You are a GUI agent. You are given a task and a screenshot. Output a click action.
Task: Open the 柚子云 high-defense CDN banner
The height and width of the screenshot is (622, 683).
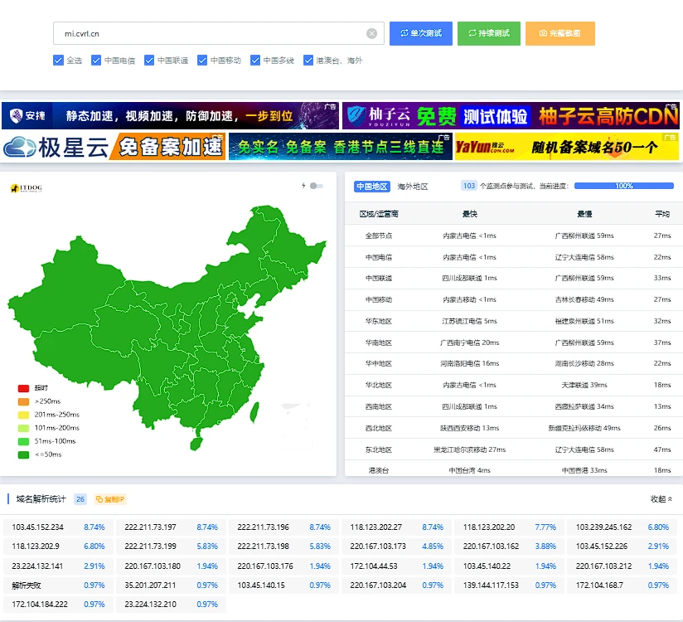(x=510, y=116)
